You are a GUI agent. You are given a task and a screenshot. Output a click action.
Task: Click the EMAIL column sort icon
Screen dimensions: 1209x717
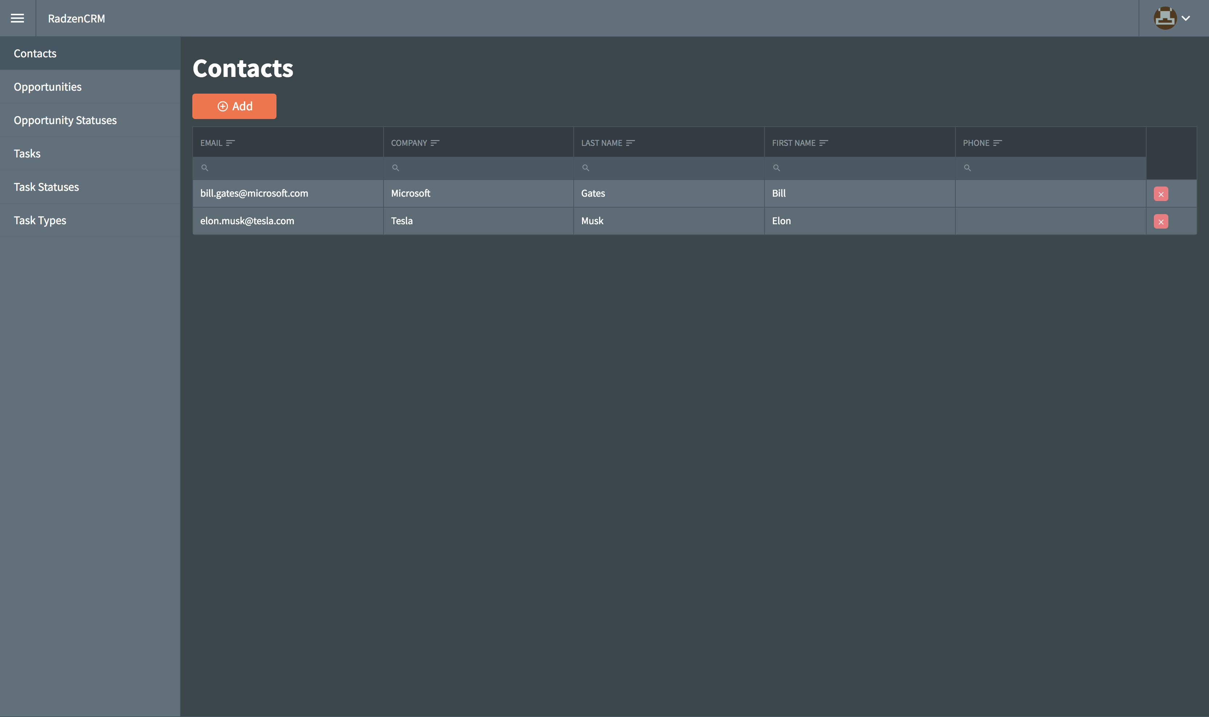[x=230, y=143]
